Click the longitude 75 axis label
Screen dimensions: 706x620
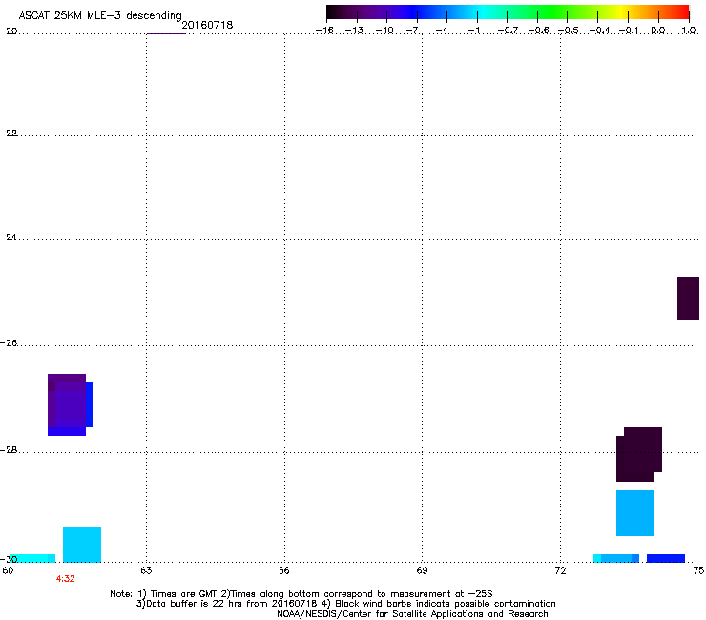click(x=698, y=570)
